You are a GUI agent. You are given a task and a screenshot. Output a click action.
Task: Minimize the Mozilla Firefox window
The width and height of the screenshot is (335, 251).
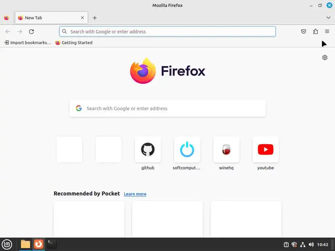[311, 6]
